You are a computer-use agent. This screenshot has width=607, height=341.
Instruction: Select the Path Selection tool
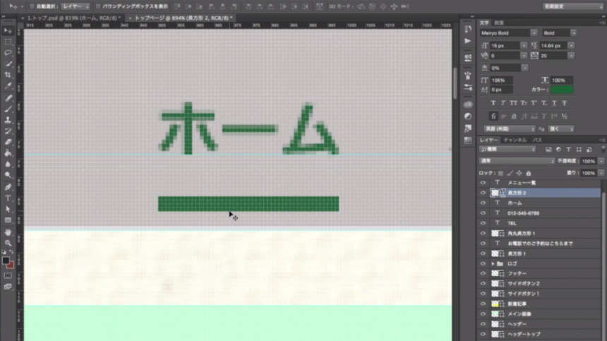click(x=8, y=209)
